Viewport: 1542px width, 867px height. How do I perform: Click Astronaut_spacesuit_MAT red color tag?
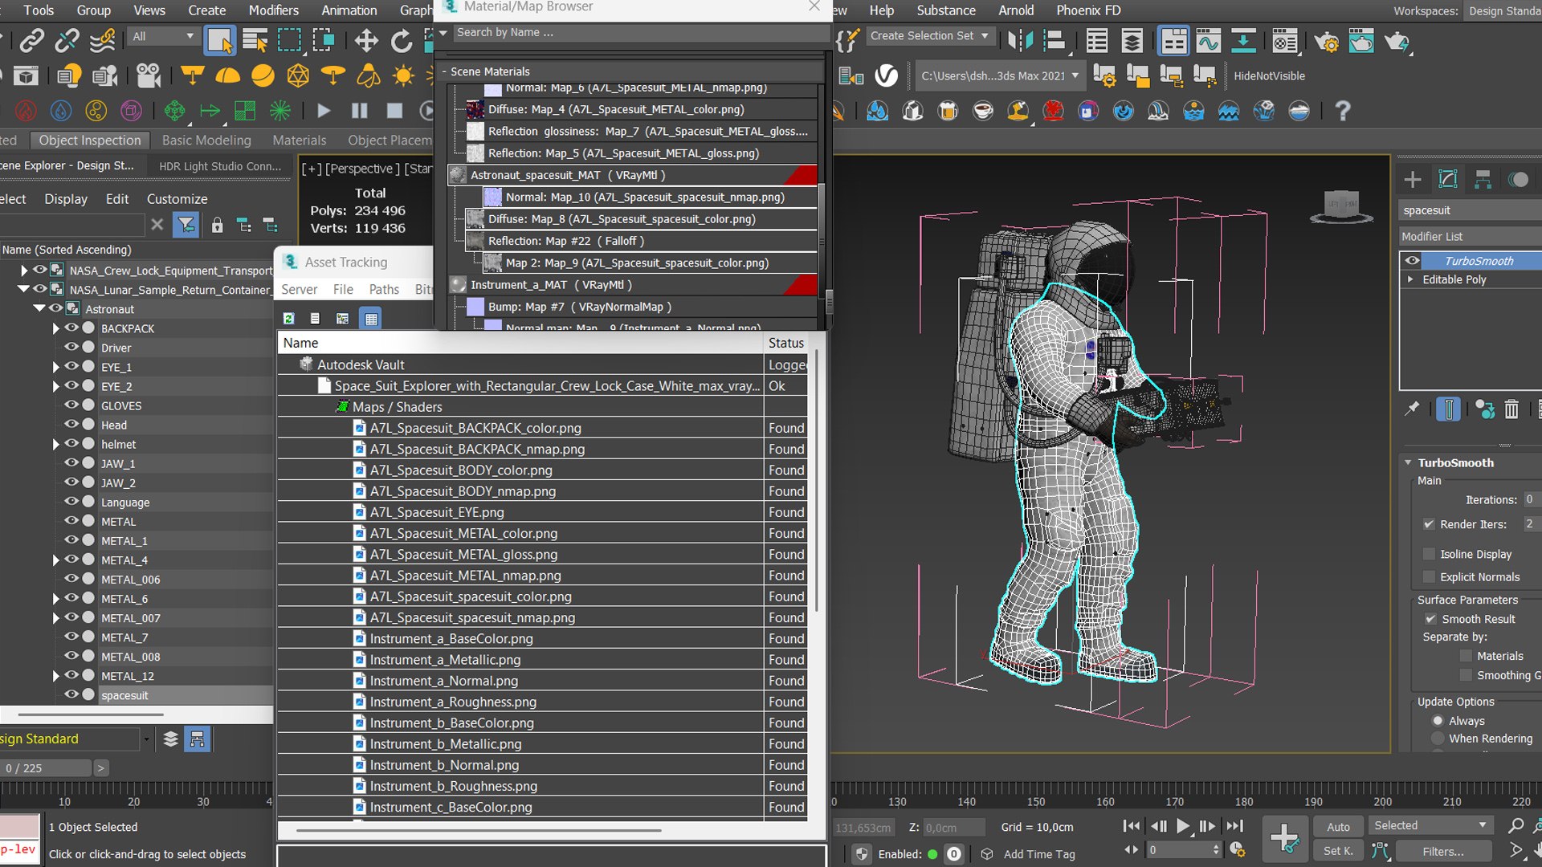(801, 175)
